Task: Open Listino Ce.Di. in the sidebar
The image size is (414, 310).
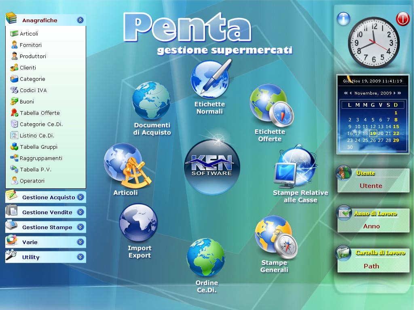Action: (37, 136)
